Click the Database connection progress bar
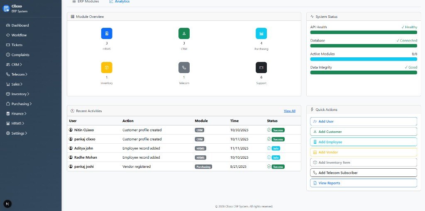 tap(364, 46)
